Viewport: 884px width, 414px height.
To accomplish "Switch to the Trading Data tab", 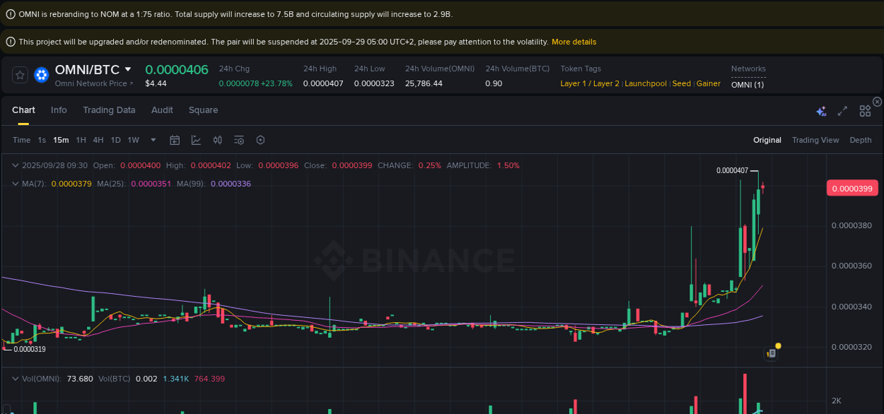I will (x=109, y=110).
